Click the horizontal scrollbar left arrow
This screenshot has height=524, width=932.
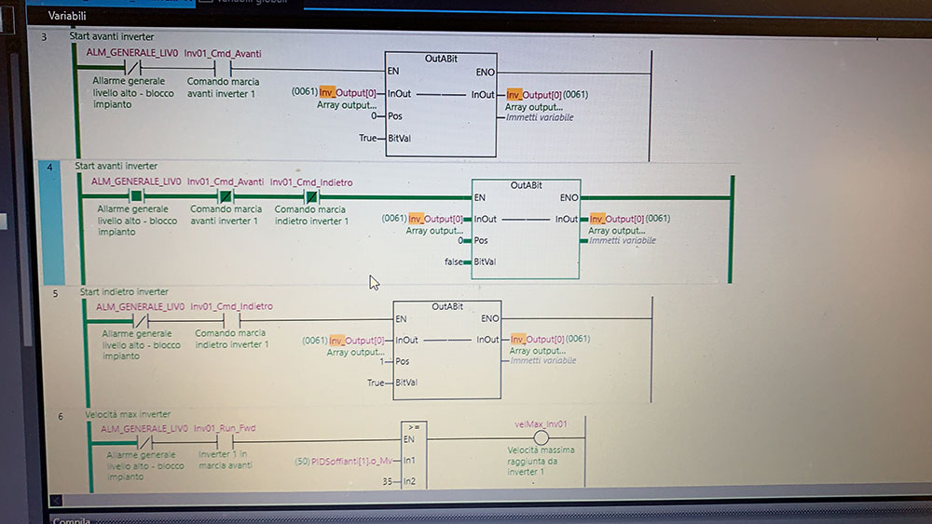[x=56, y=499]
